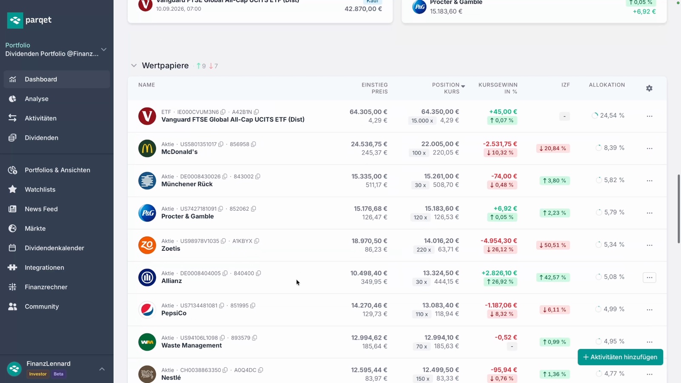
Task: Open more options for Allianz row
Action: click(x=650, y=277)
